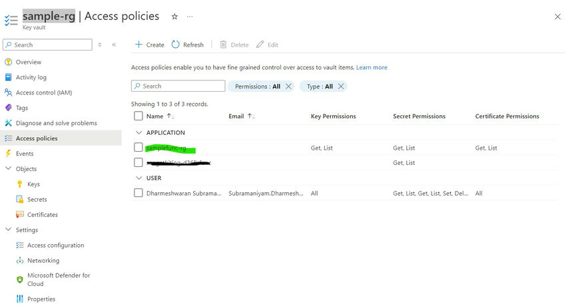Click Refresh text in toolbar
This screenshot has width=566, height=308.
coord(194,45)
